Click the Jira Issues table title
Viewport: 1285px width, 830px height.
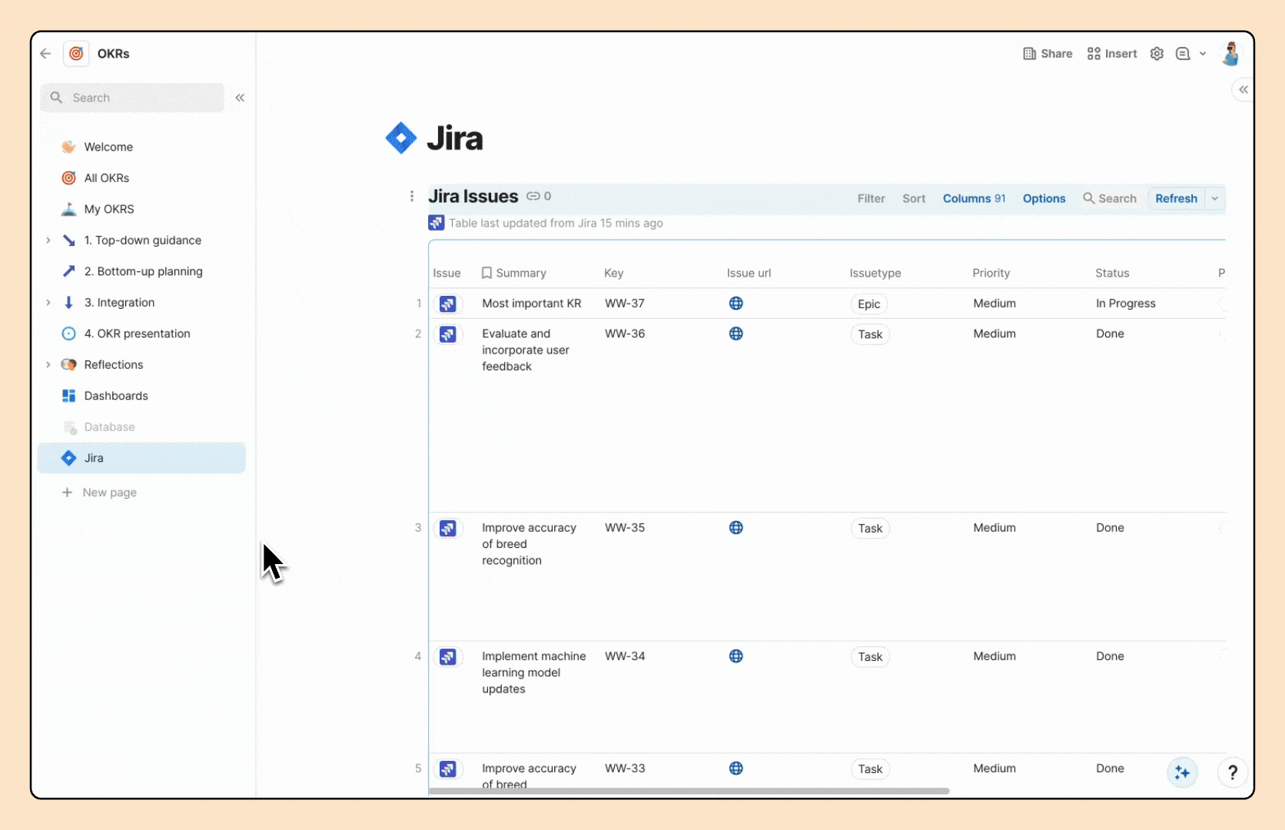click(473, 197)
